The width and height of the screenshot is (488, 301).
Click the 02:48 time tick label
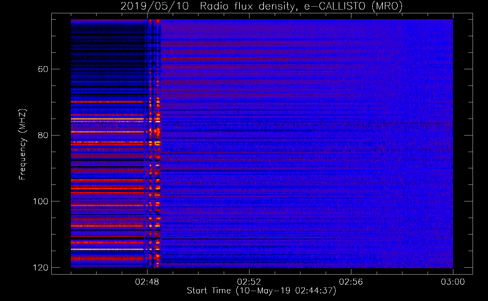pyautogui.click(x=147, y=282)
